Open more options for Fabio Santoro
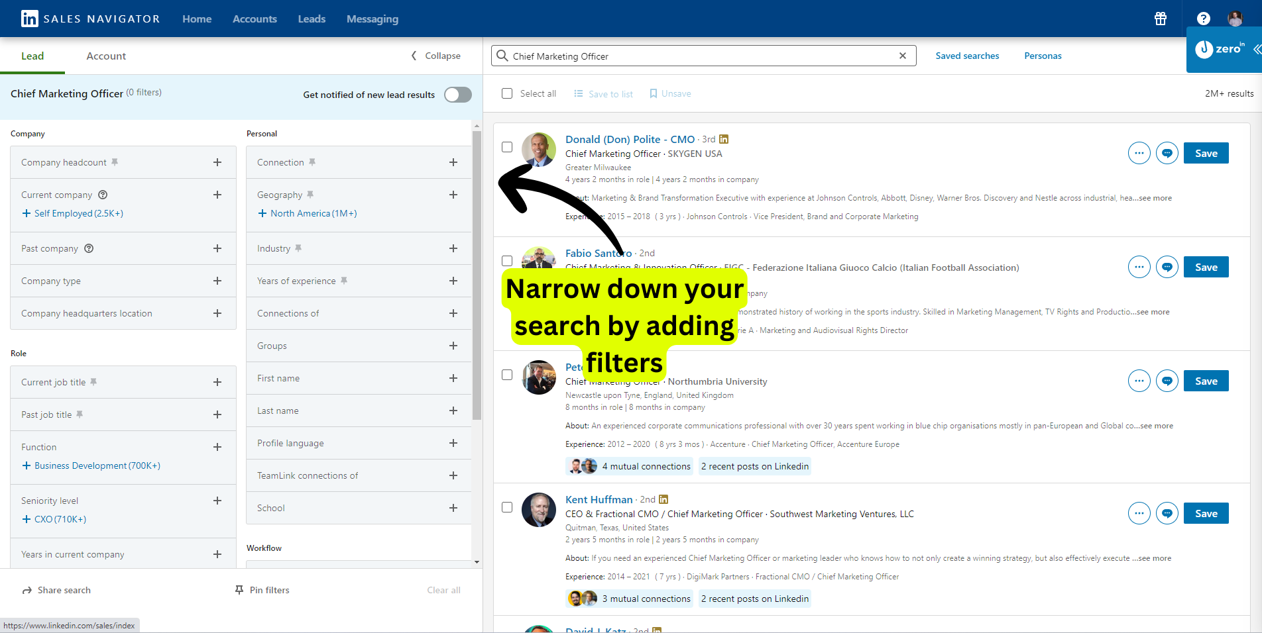The image size is (1262, 633). tap(1139, 267)
